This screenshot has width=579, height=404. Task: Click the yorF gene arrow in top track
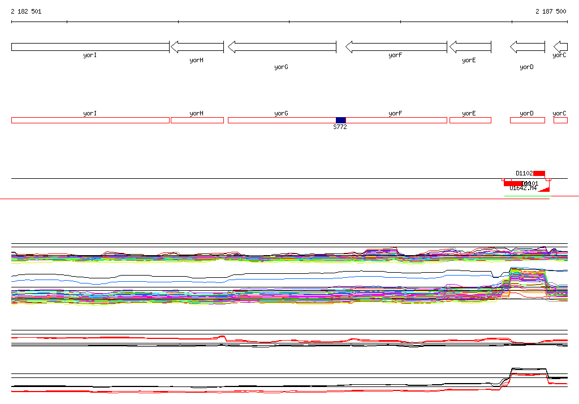pos(396,47)
